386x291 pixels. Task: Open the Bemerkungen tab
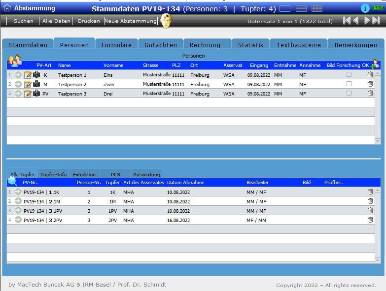point(356,45)
